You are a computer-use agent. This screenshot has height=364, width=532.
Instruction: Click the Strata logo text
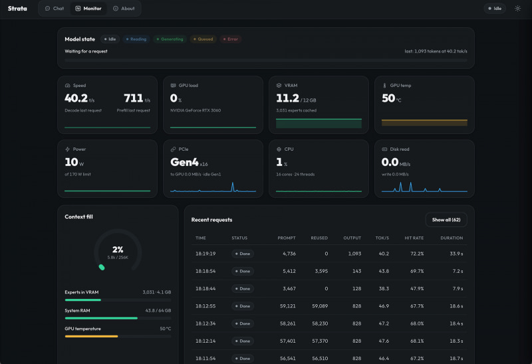(17, 9)
